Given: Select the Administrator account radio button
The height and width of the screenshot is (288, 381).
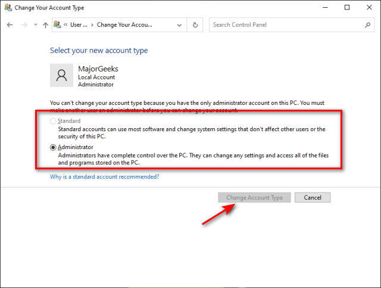Looking at the screenshot, I should coord(53,147).
